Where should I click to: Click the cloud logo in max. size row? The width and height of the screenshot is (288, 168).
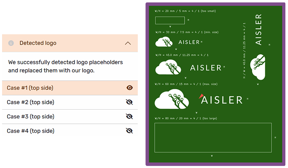[172, 99]
